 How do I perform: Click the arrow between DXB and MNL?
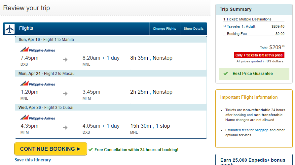click(x=65, y=60)
